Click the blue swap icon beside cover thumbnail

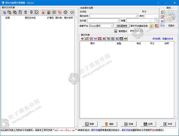pyautogui.click(x=162, y=21)
